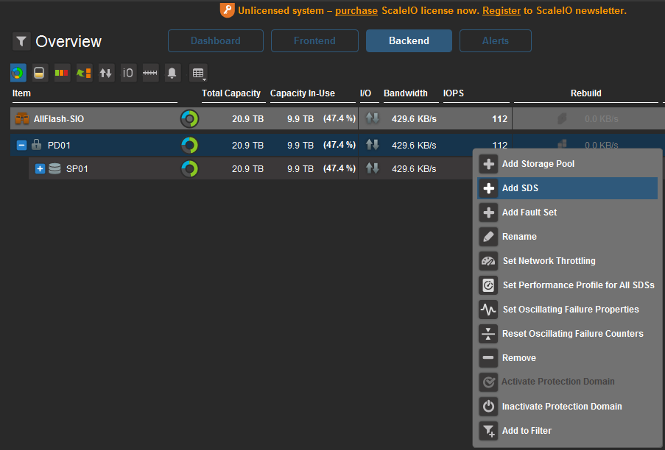
Task: Open the table view dropdown in toolbar
Action: click(x=198, y=74)
